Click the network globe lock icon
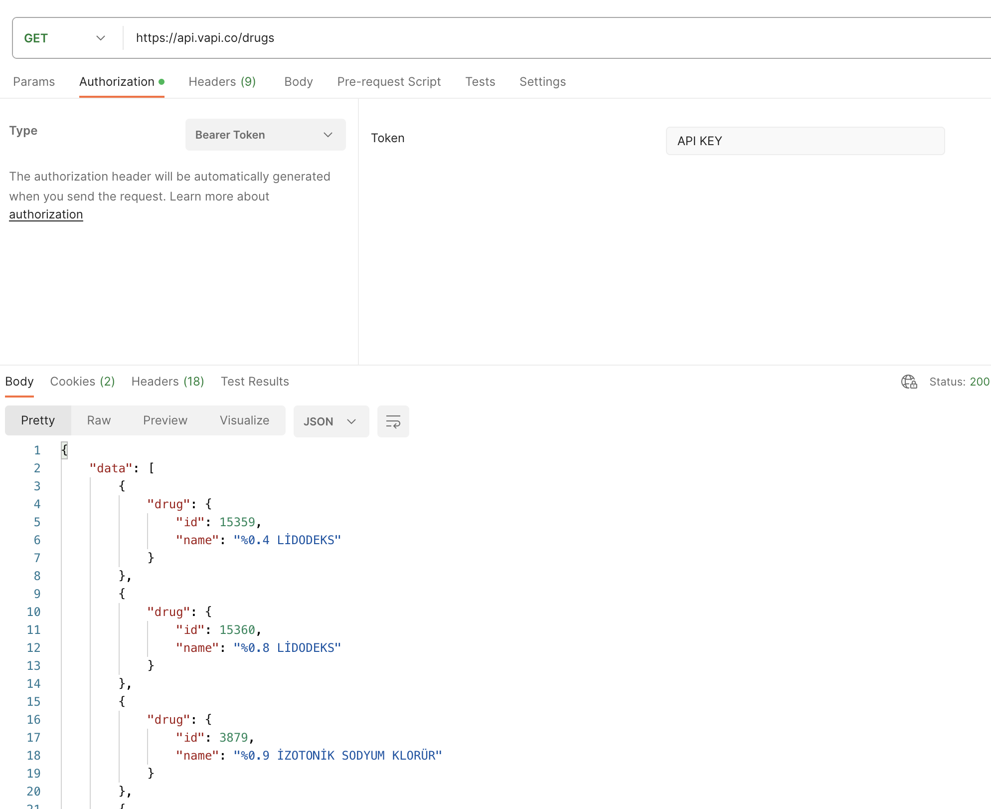The height and width of the screenshot is (809, 991). point(909,382)
